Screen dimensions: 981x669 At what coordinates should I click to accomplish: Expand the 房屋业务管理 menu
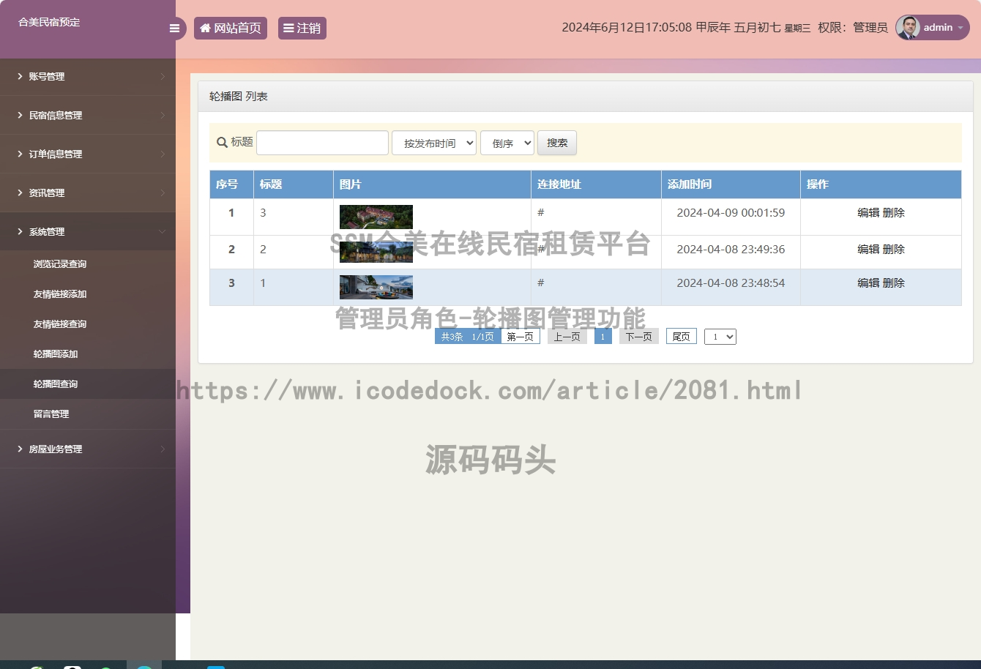pyautogui.click(x=88, y=449)
